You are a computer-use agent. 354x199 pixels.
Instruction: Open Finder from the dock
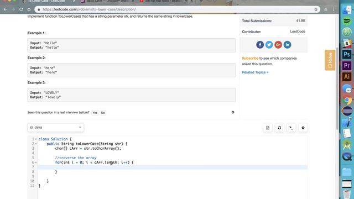click(347, 10)
